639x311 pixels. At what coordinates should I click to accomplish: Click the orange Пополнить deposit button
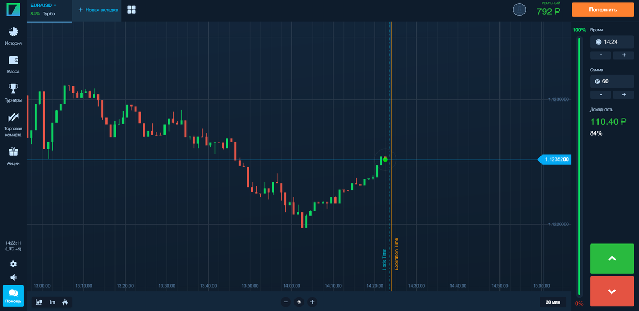(x=603, y=10)
